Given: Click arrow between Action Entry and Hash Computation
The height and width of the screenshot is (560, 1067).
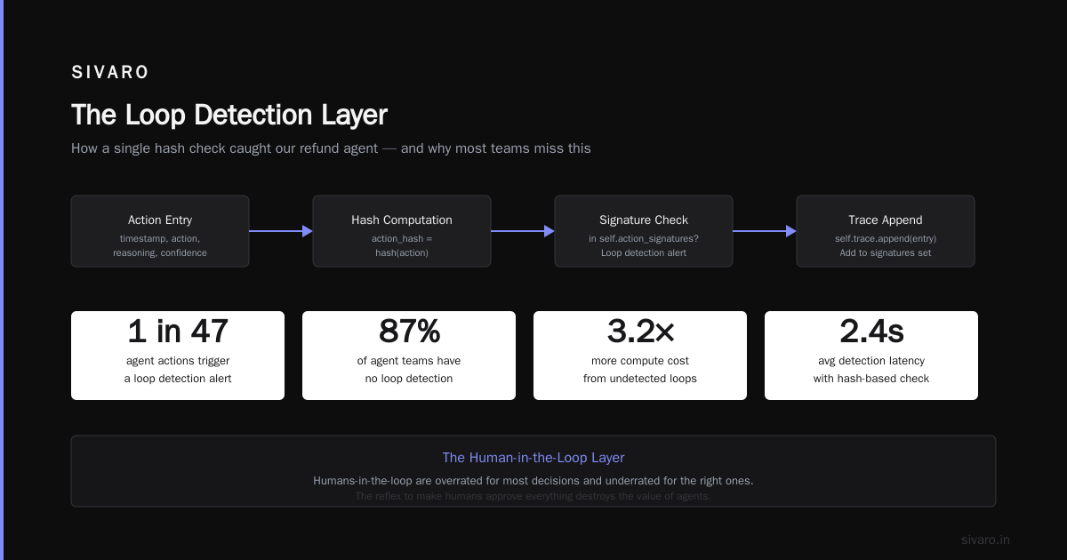Looking at the screenshot, I should coord(281,231).
